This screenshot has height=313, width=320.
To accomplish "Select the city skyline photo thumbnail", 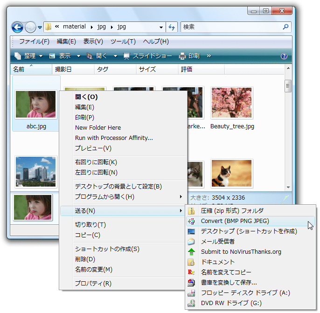I will click(x=36, y=172).
